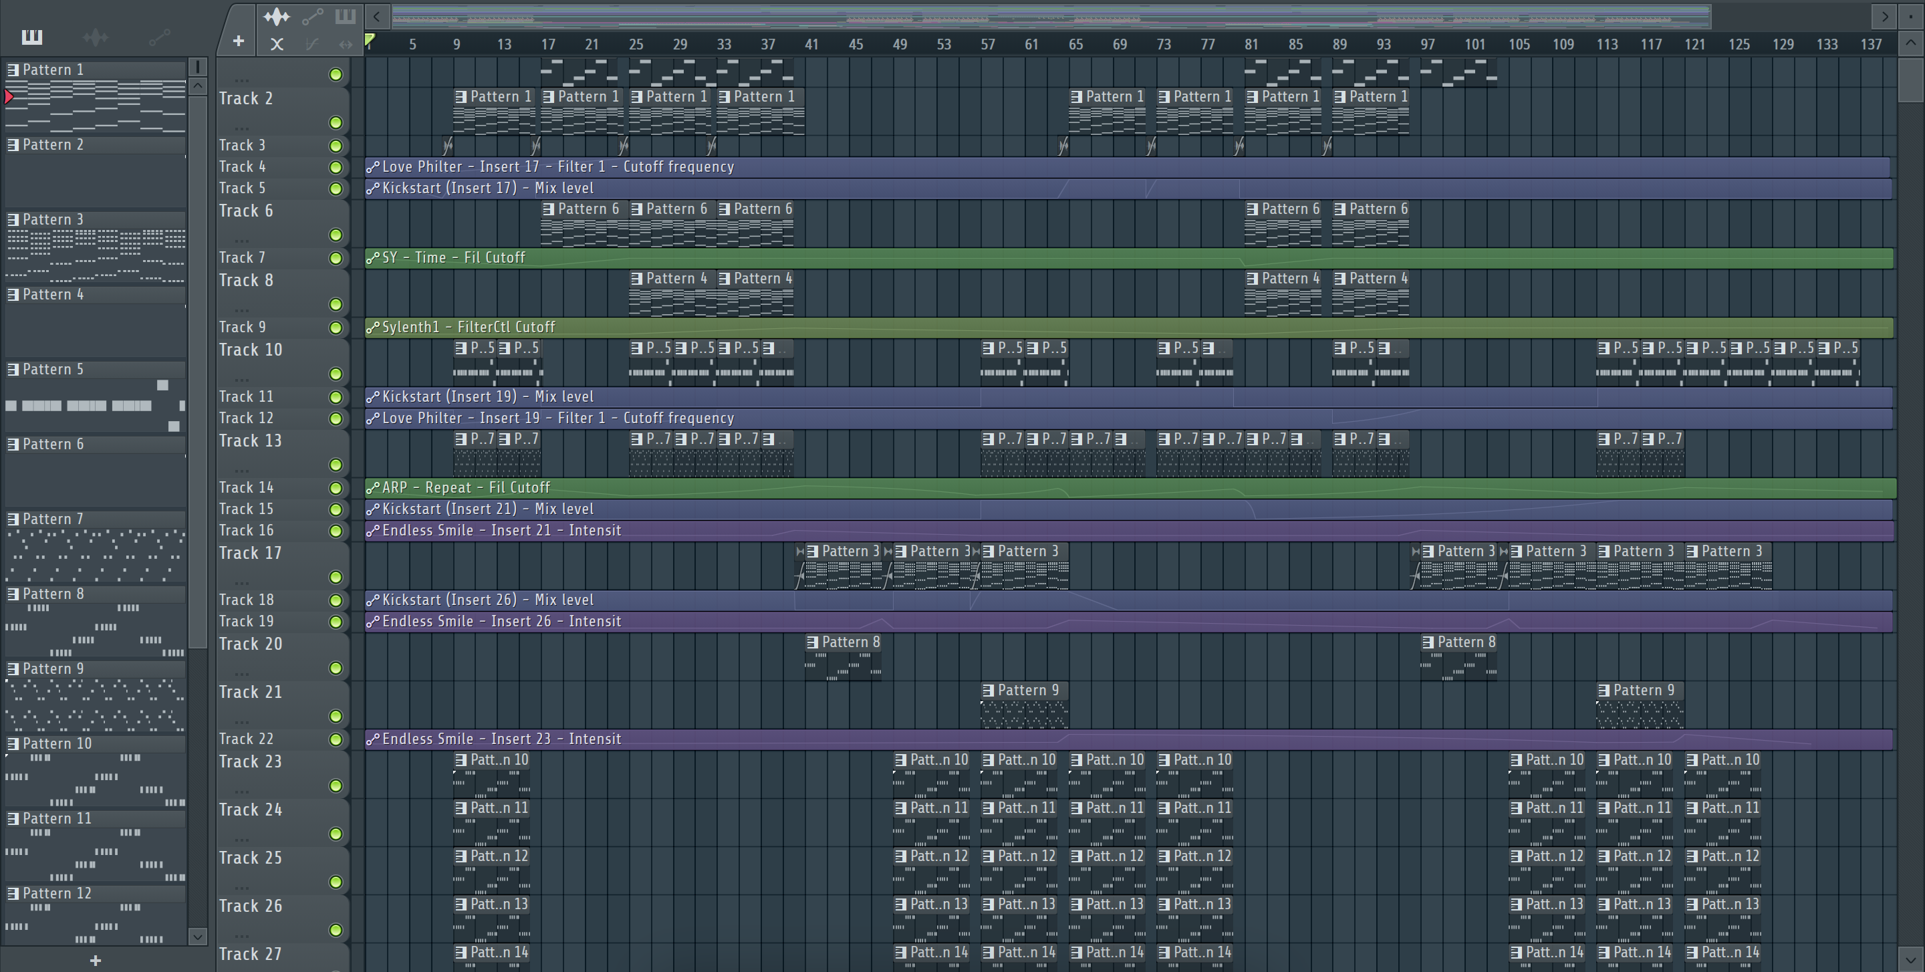This screenshot has height=972, width=1925.
Task: Click the playlist overview horizontal scrollbar
Action: (1051, 15)
